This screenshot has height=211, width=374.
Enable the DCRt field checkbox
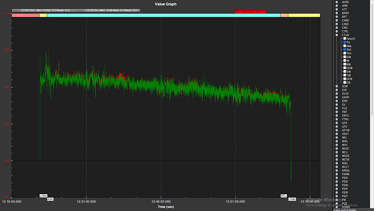(345, 79)
